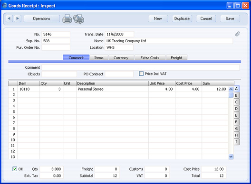This screenshot has width=251, height=184.
Task: Select flip A of the item grid
Action: 236,89
